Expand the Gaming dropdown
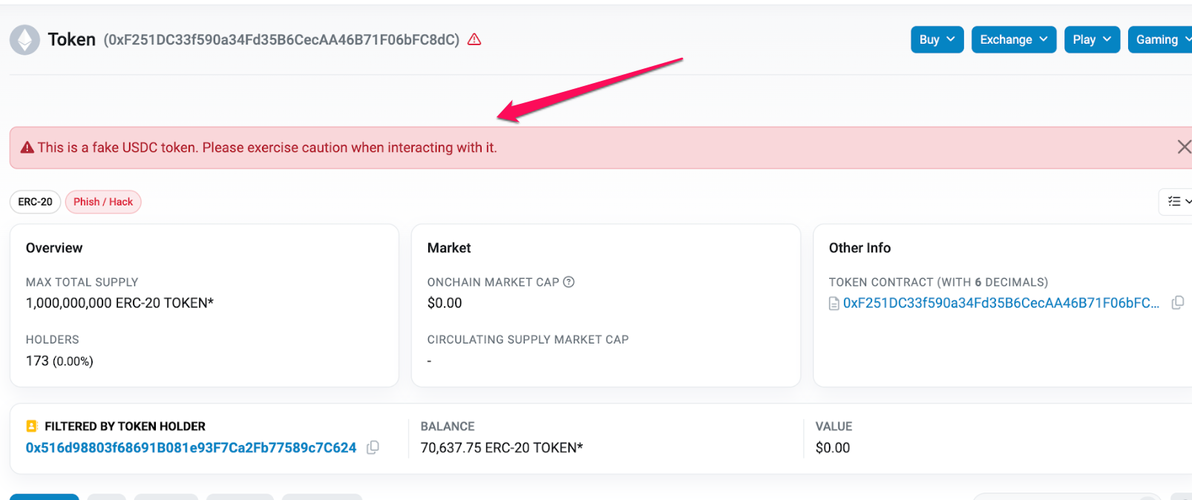This screenshot has width=1192, height=500. tap(1163, 39)
